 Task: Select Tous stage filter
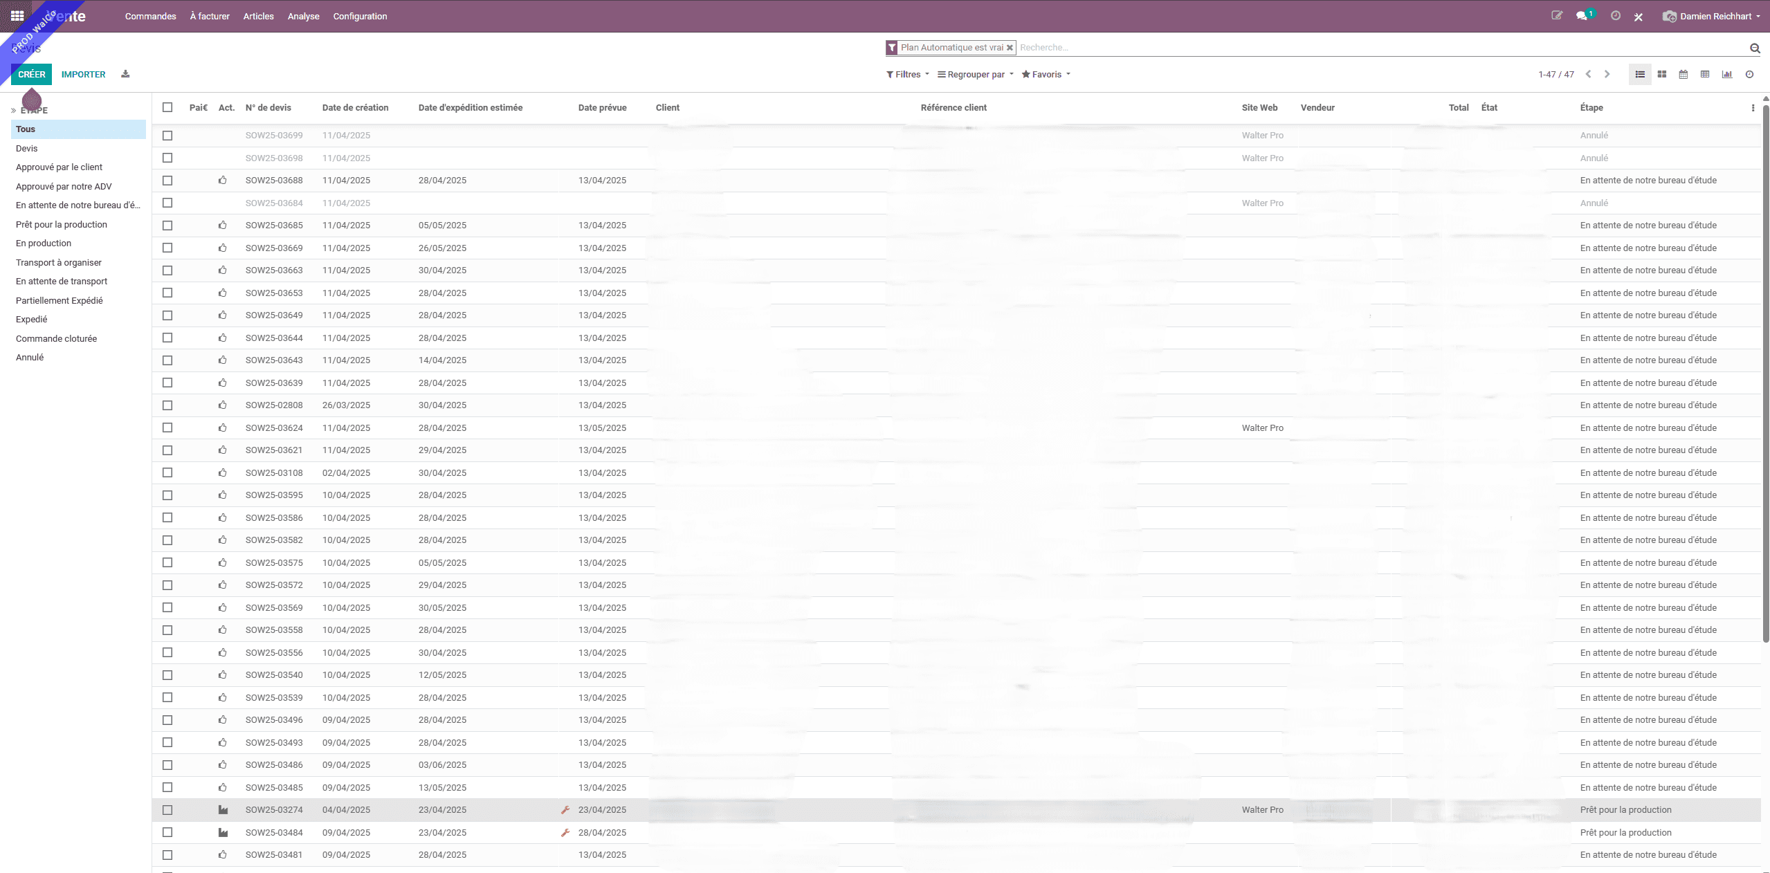pyautogui.click(x=78, y=129)
